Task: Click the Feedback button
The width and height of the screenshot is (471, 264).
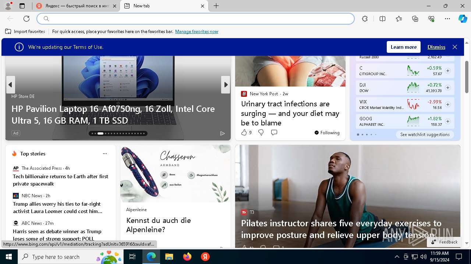Action: point(444,242)
